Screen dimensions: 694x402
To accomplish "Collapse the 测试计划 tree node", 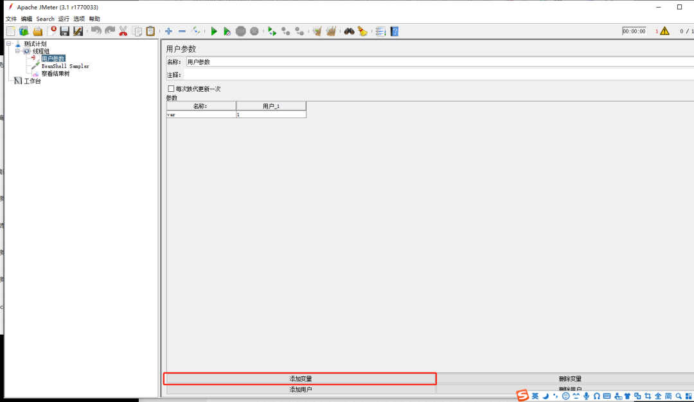I will click(8, 43).
